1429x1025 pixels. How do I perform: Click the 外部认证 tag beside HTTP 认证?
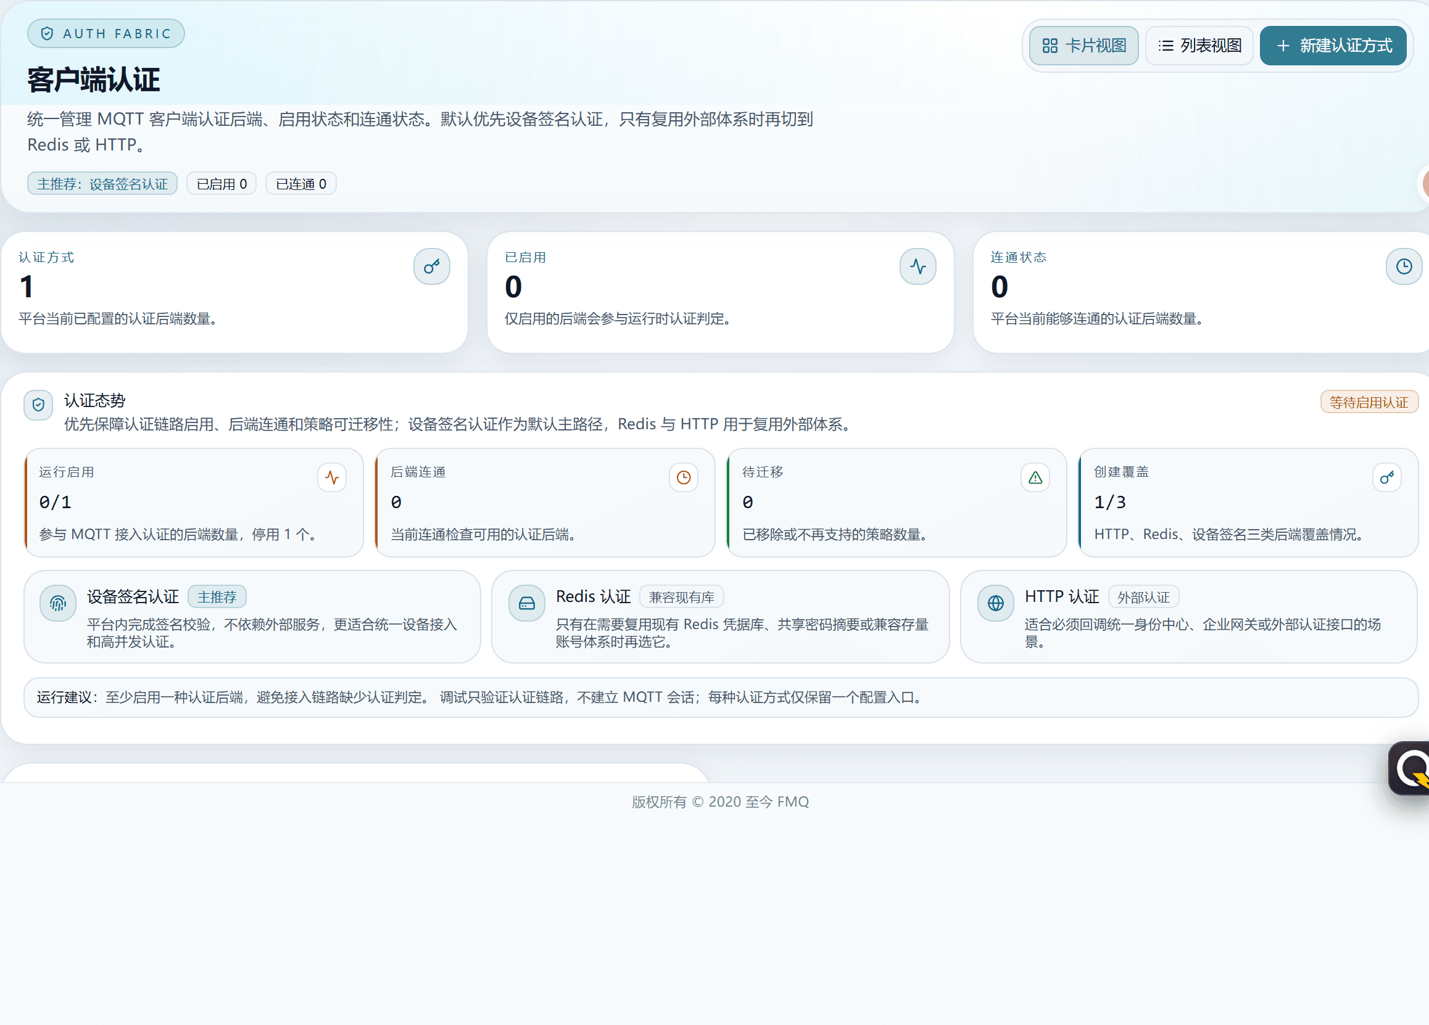[1143, 597]
